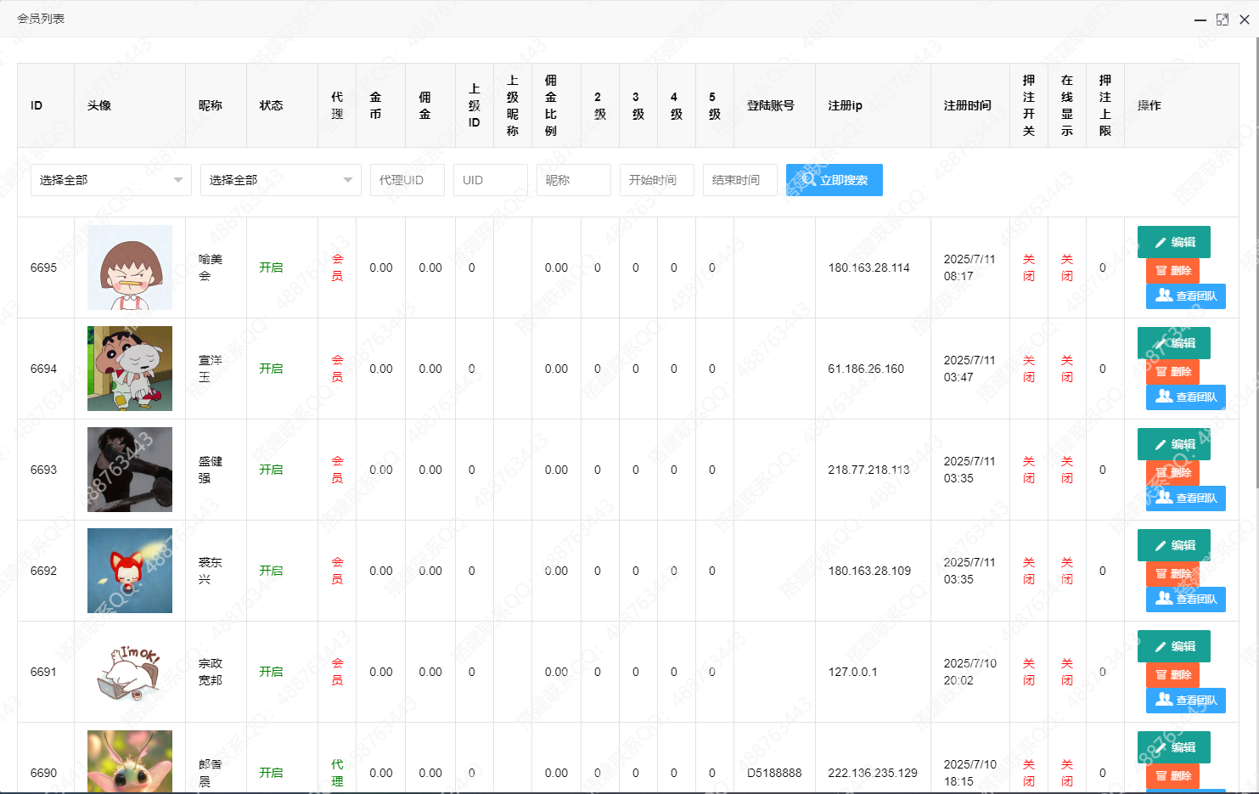The width and height of the screenshot is (1259, 794).
Task: Delete member 6694 using the trash button
Action: (1172, 372)
